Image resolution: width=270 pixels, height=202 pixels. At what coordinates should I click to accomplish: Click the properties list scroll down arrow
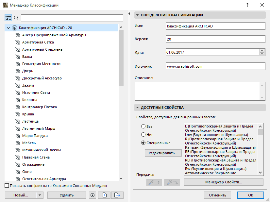pyautogui.click(x=260, y=173)
